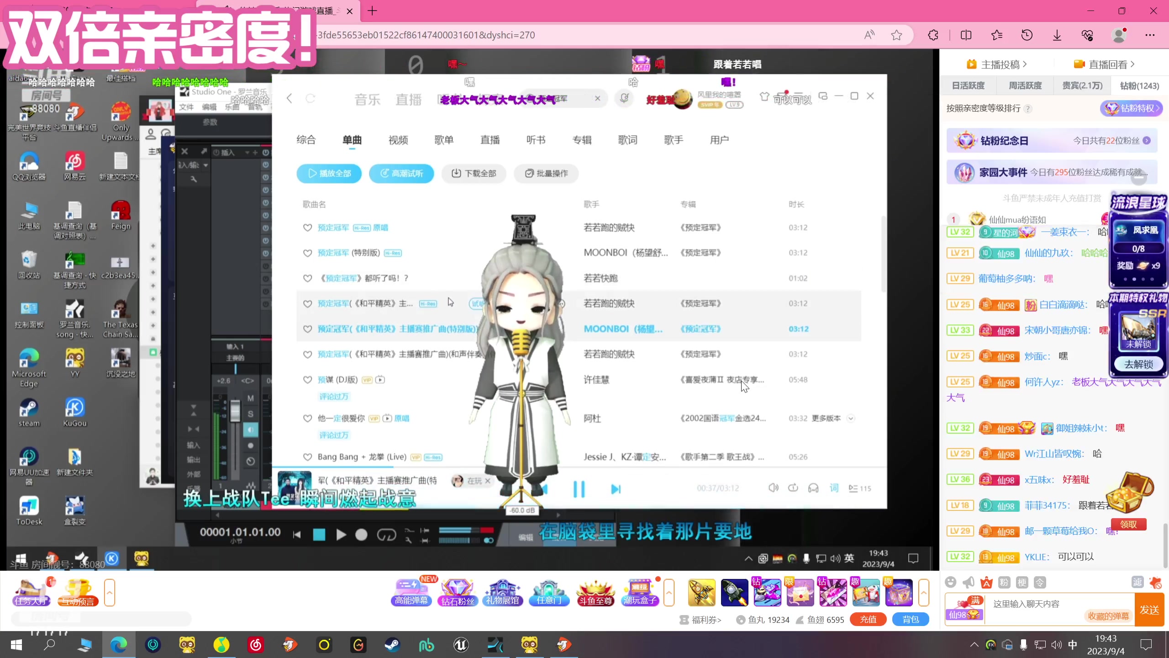Open the 高能弹幕 gift icon
Screen dimensions: 1169x658
click(x=411, y=592)
